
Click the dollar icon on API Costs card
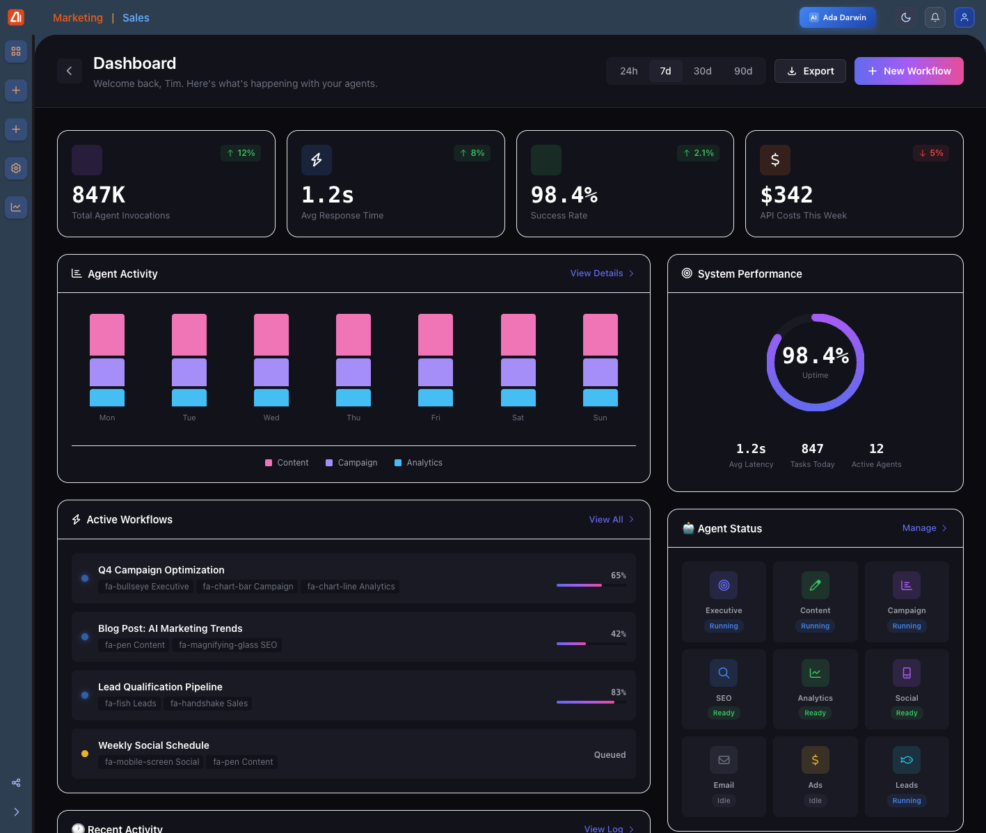coord(775,160)
